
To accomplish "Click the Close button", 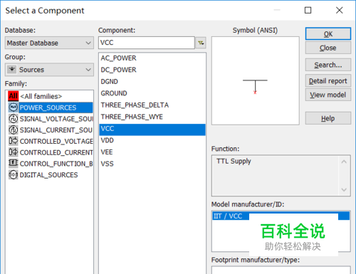I will 328,48.
